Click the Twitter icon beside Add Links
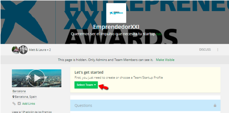 click(19, 103)
